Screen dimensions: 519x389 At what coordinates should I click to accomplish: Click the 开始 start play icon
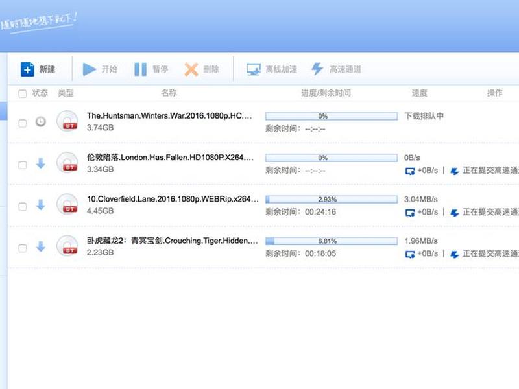(89, 69)
